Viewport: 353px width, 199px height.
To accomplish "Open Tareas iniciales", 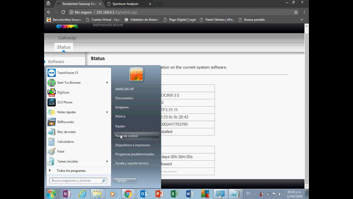I will [79, 161].
